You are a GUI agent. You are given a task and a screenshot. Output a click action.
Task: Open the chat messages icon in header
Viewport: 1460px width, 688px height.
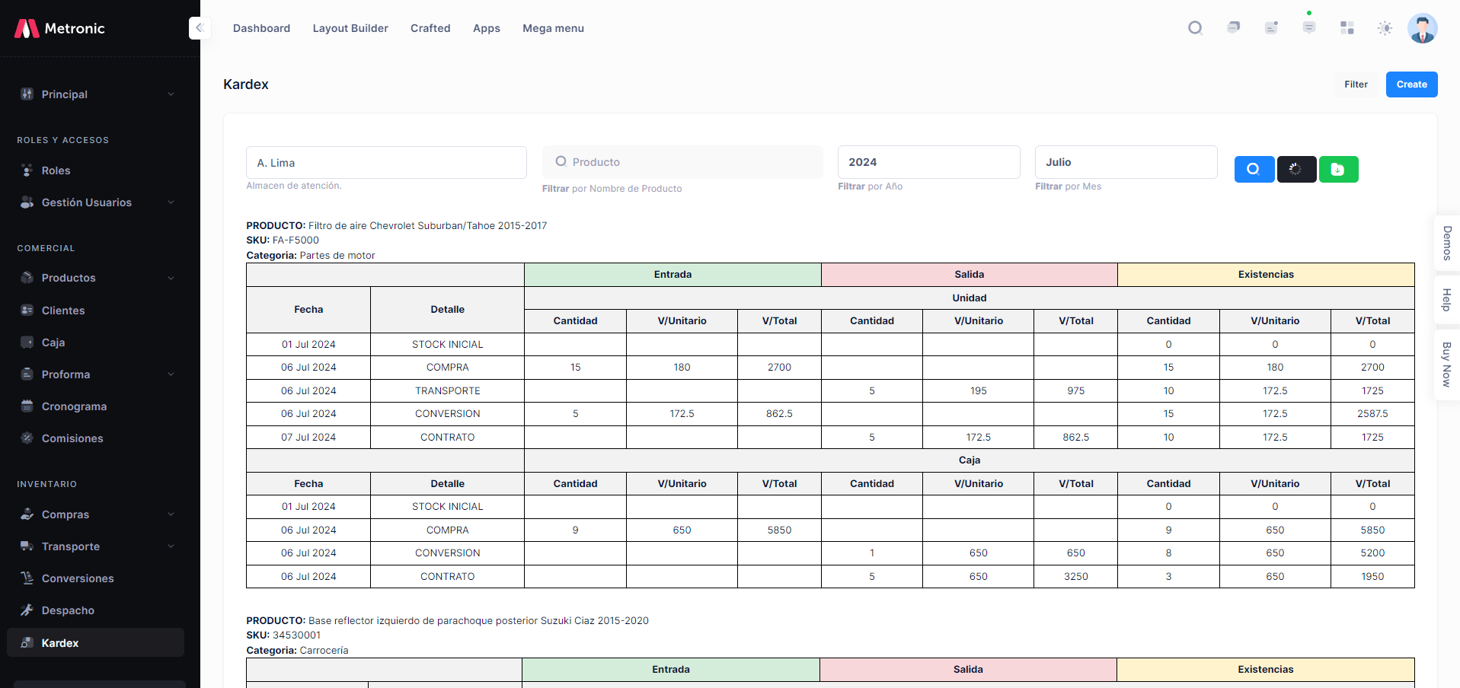point(1233,28)
